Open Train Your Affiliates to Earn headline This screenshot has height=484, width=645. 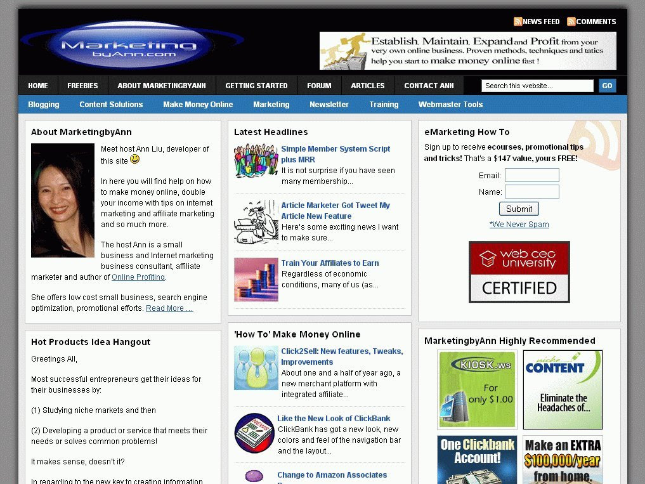click(x=330, y=263)
